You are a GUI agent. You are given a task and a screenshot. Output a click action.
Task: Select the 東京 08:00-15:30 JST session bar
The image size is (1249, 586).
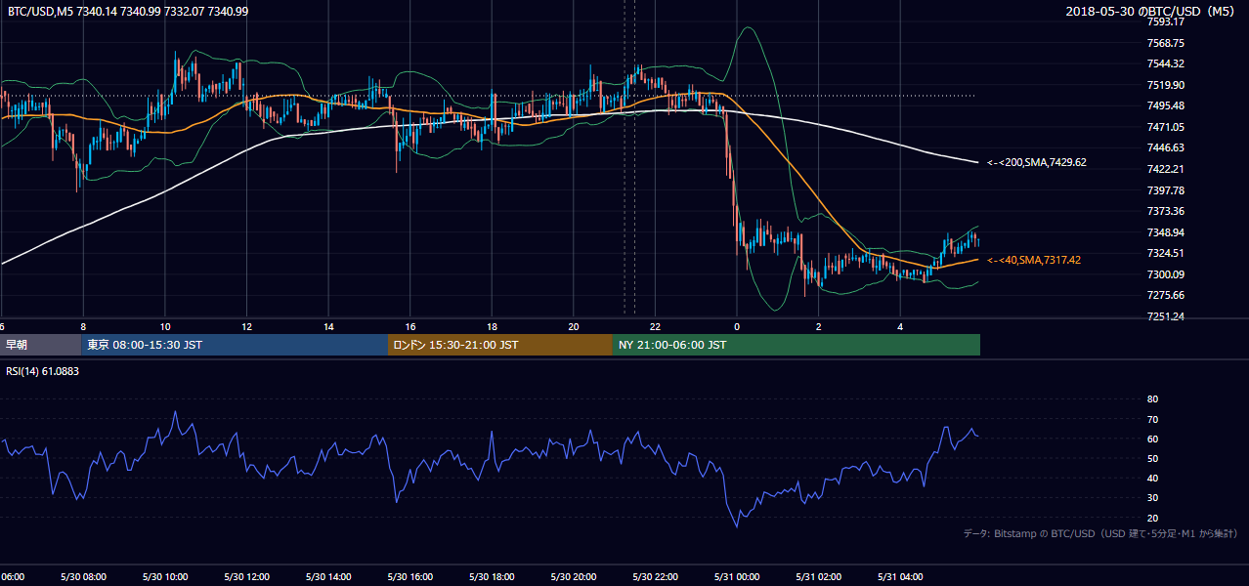click(x=235, y=345)
